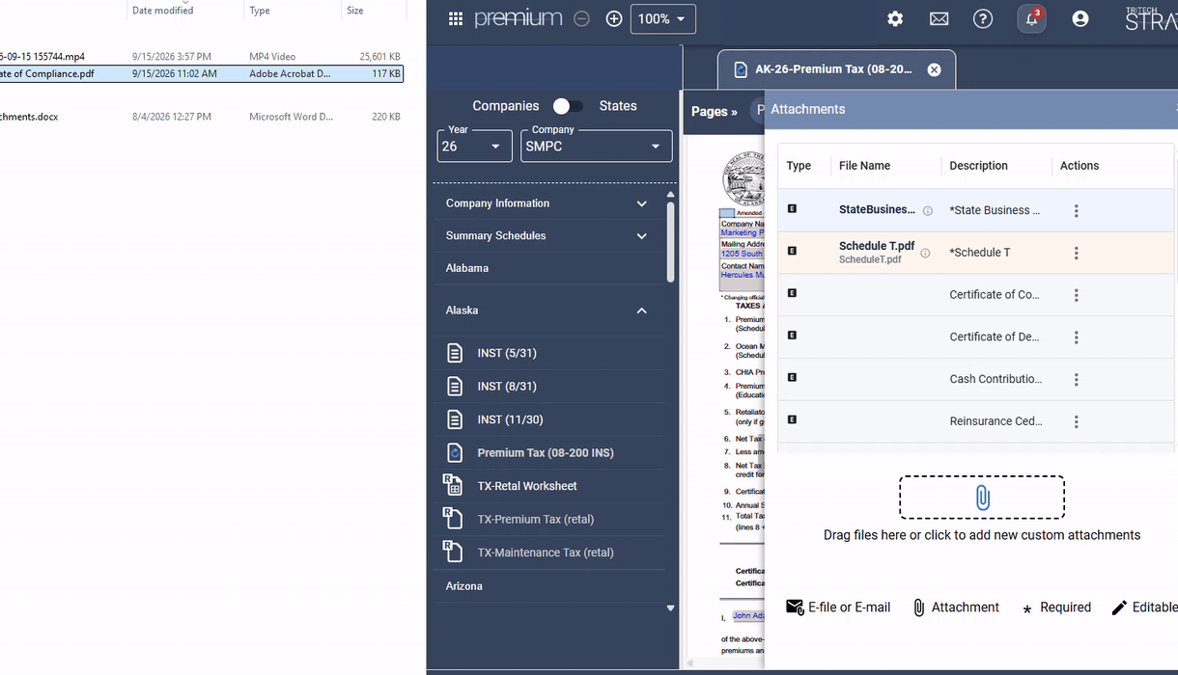Open the apps grid menu icon

pyautogui.click(x=456, y=18)
